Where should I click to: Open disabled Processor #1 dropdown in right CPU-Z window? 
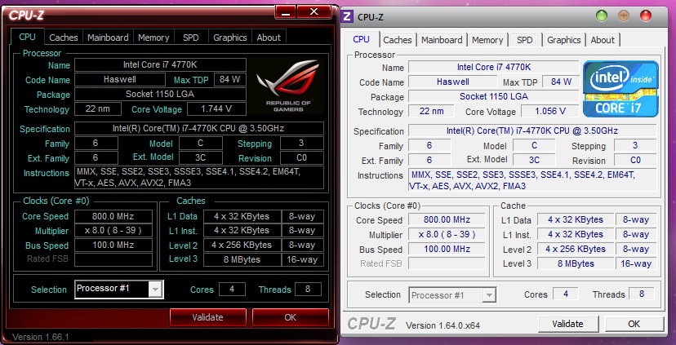tap(488, 295)
